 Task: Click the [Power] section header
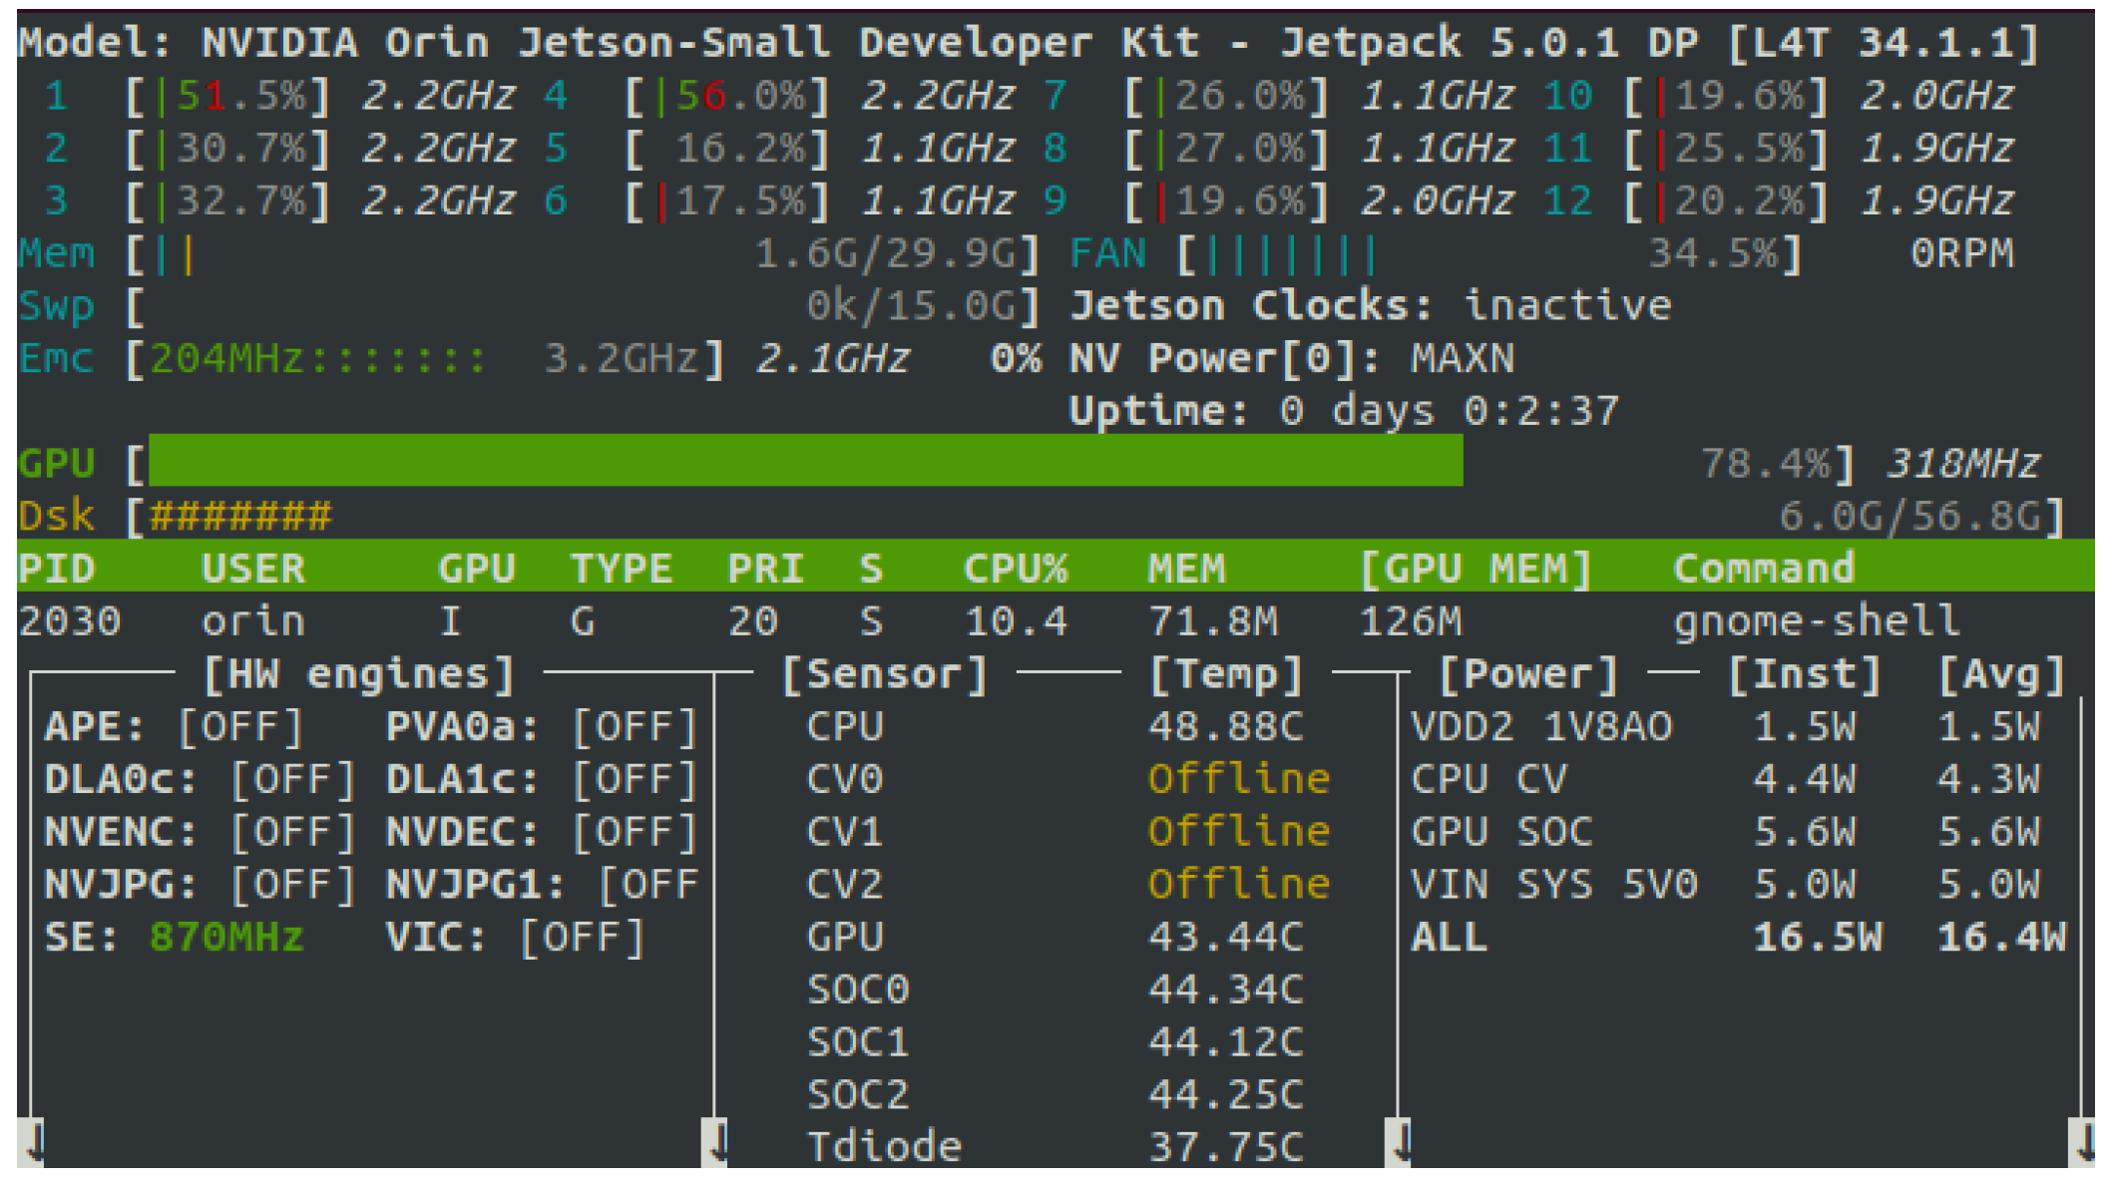pyautogui.click(x=1528, y=674)
